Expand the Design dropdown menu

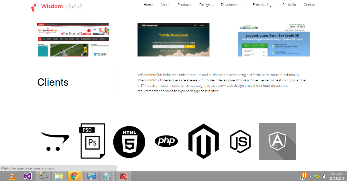coord(206,5)
